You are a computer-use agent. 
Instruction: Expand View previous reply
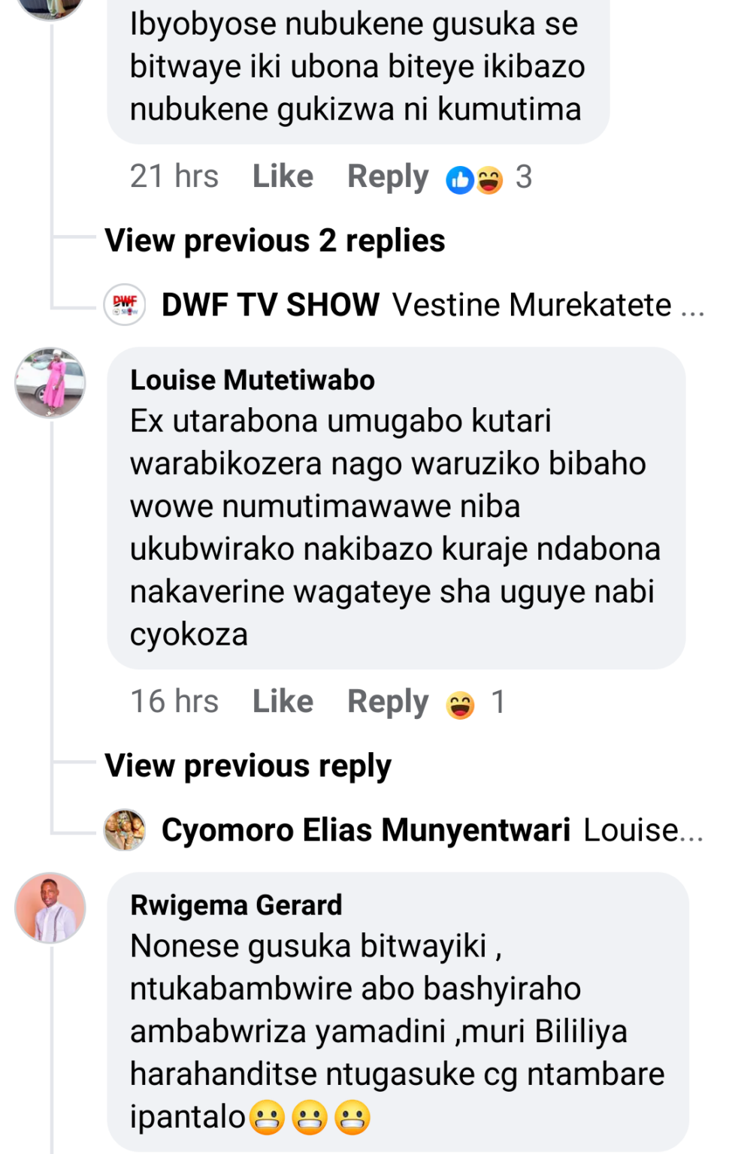[x=248, y=766]
